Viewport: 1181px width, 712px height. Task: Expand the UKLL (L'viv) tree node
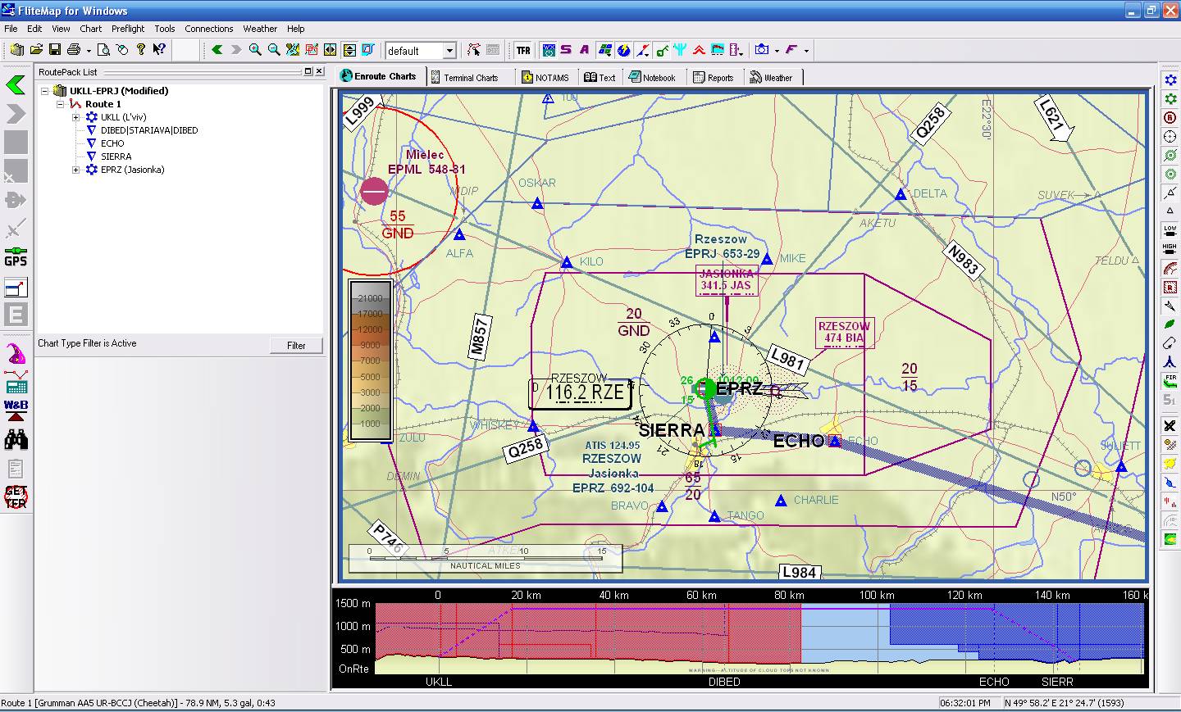tap(76, 117)
